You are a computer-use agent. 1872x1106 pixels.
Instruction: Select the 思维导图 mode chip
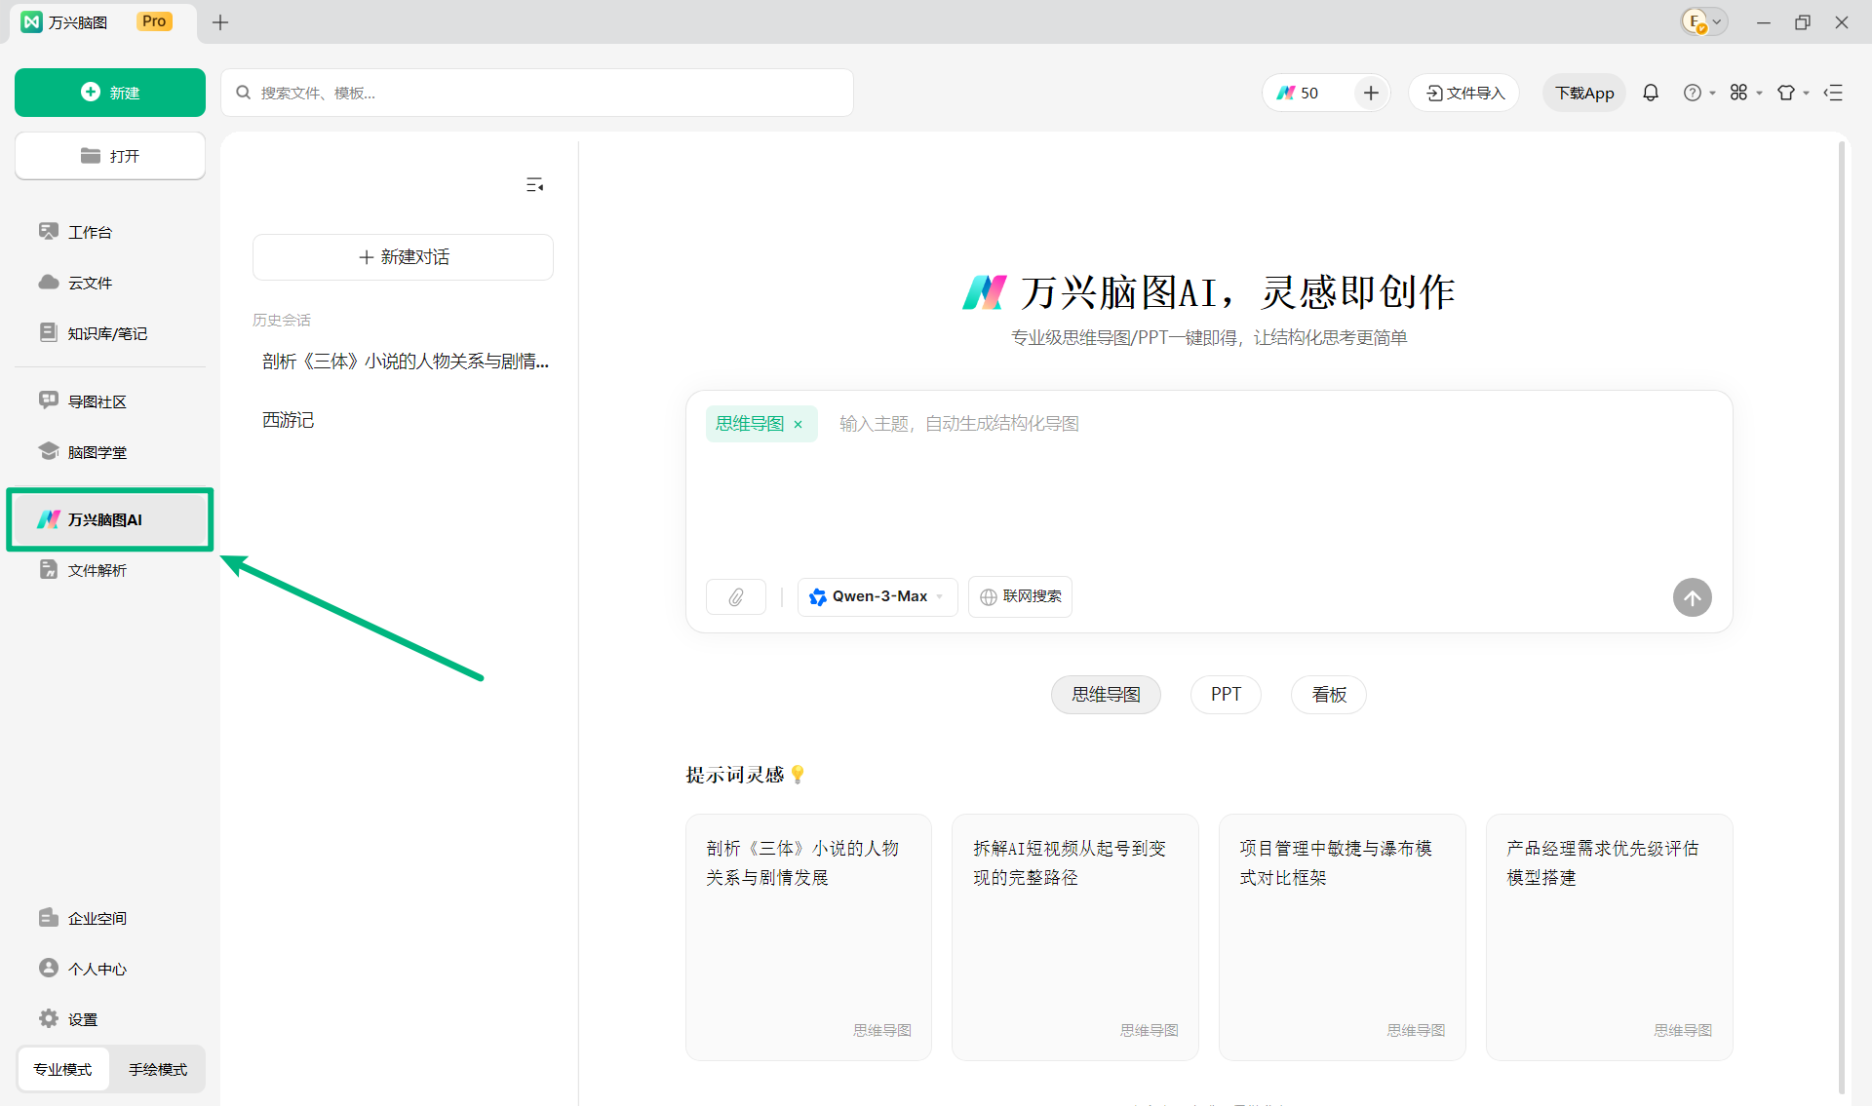click(1106, 695)
